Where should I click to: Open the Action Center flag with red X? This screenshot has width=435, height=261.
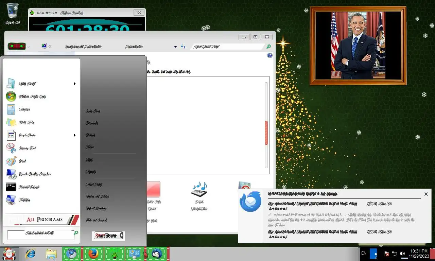(x=386, y=254)
